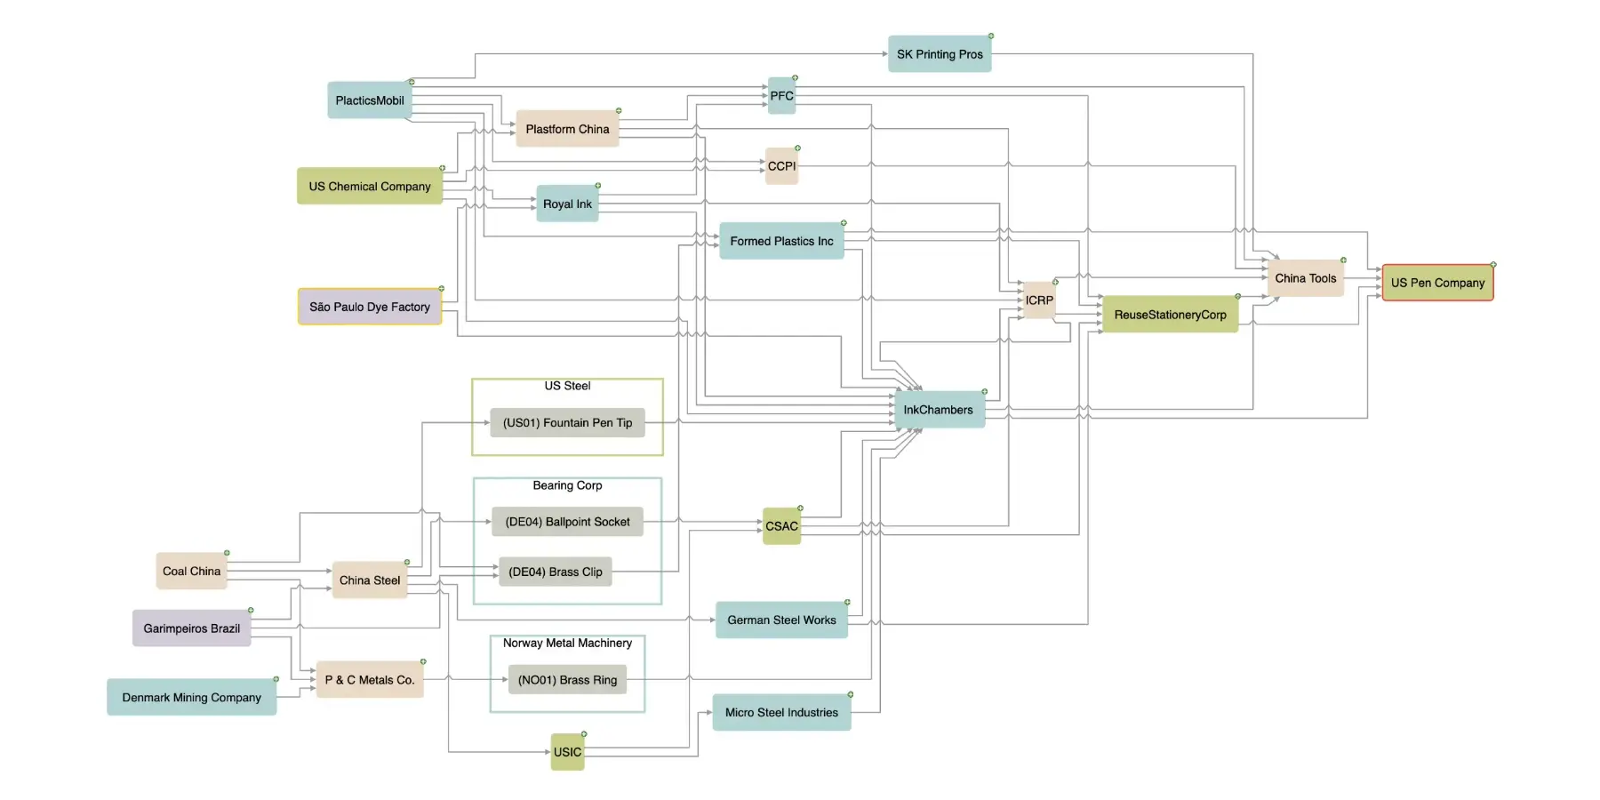This screenshot has width=1600, height=800.
Task: Click plus icon on Garimpeiros Brazil
Action: point(251,611)
